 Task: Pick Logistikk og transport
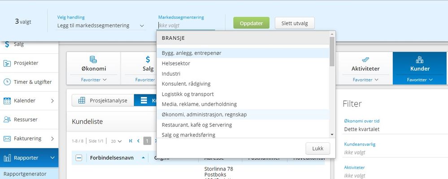243,94
